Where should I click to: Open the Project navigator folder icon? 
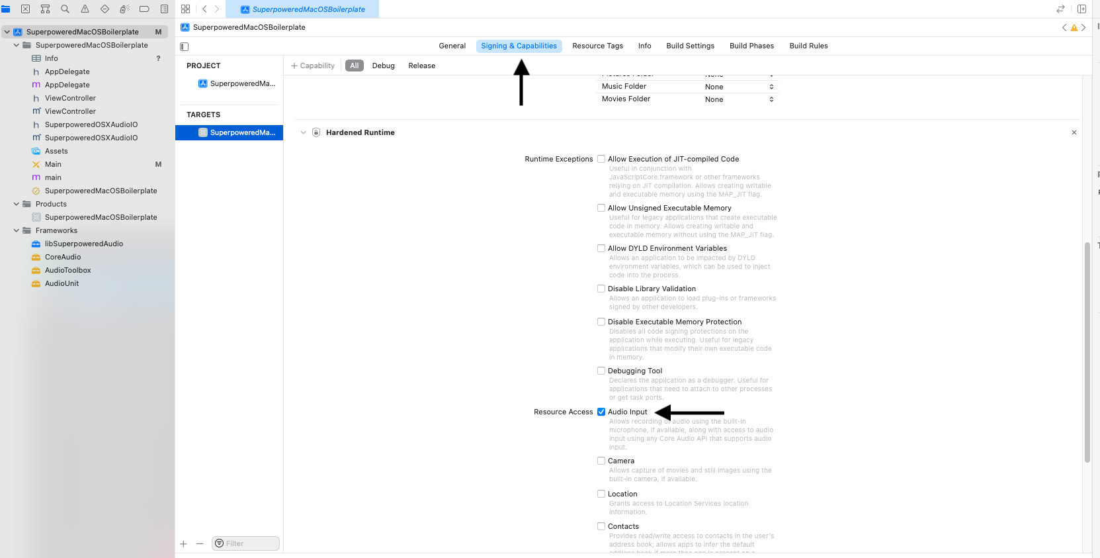[x=6, y=9]
